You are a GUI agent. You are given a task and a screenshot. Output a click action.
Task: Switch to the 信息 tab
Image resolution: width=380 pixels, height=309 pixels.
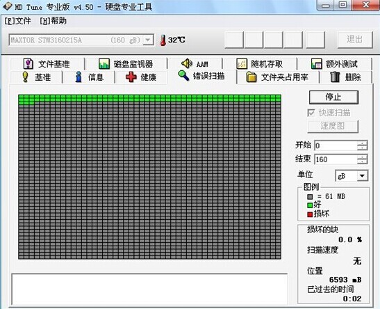[x=89, y=77]
